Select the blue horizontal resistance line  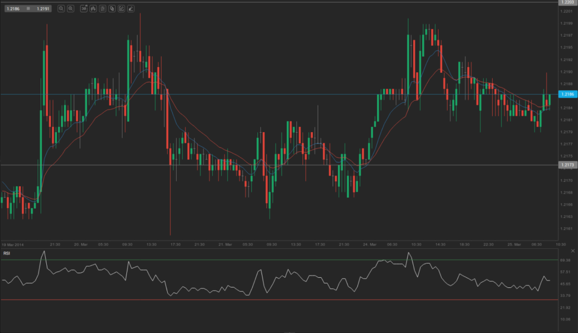282,94
